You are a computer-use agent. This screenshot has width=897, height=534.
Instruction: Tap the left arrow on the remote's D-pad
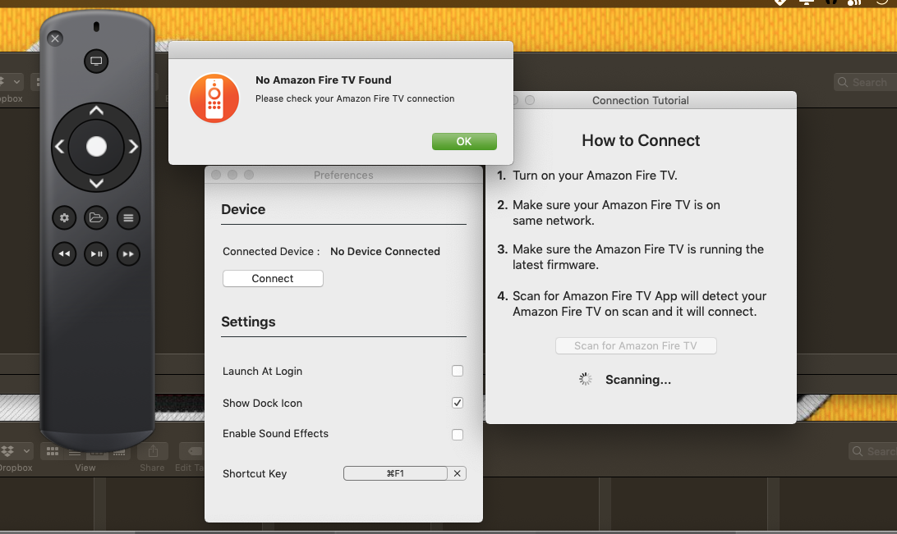point(59,147)
